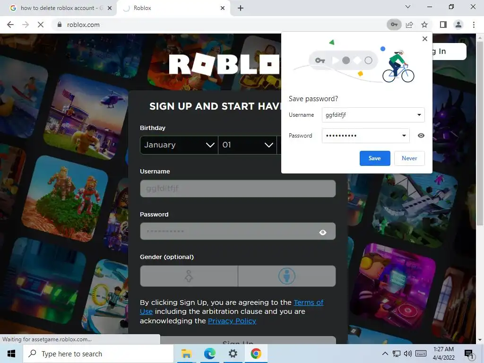This screenshot has height=363, width=484.
Task: Stop page loading with the X button
Action: (x=41, y=25)
